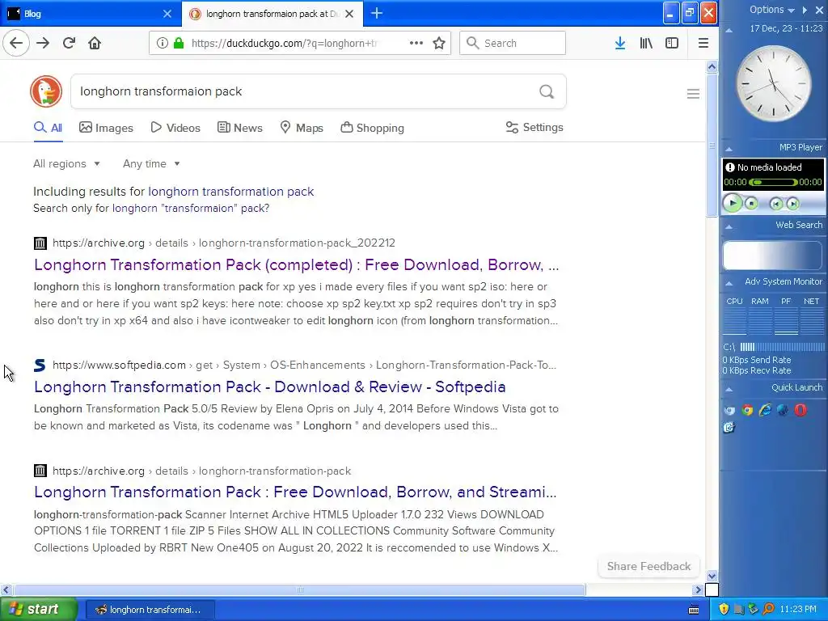Click the on-screen keyboard taskbar icon
828x621 pixels.
tap(694, 610)
